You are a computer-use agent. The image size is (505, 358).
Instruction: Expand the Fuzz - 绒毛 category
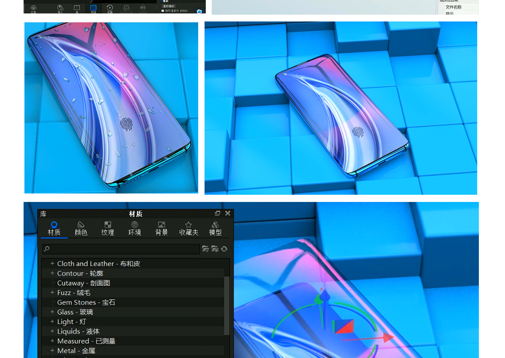[x=52, y=292]
